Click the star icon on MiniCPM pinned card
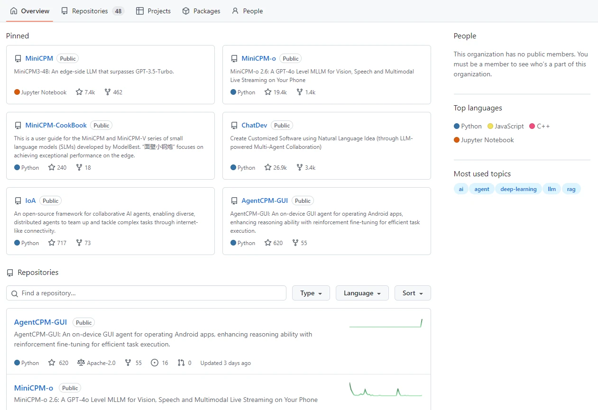The height and width of the screenshot is (410, 598). tap(79, 92)
